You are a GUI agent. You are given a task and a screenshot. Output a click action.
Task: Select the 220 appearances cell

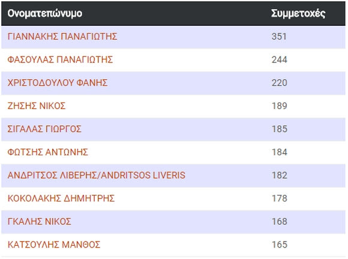click(x=280, y=83)
